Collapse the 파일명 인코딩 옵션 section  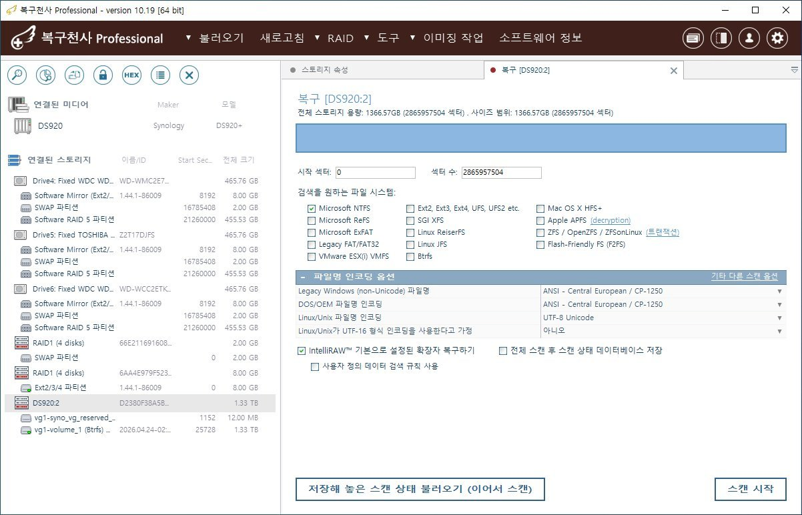(302, 277)
